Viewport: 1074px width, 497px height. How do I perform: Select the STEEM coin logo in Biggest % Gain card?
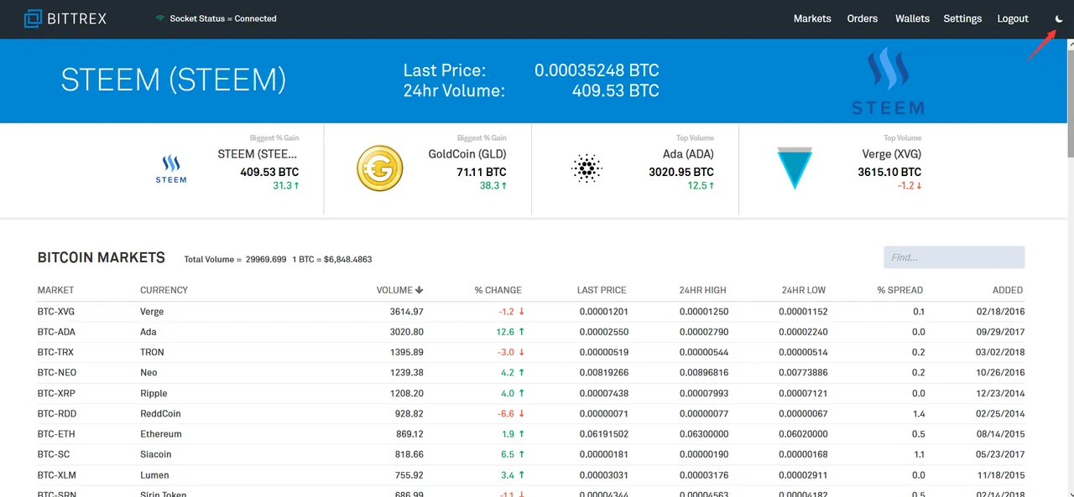click(171, 168)
